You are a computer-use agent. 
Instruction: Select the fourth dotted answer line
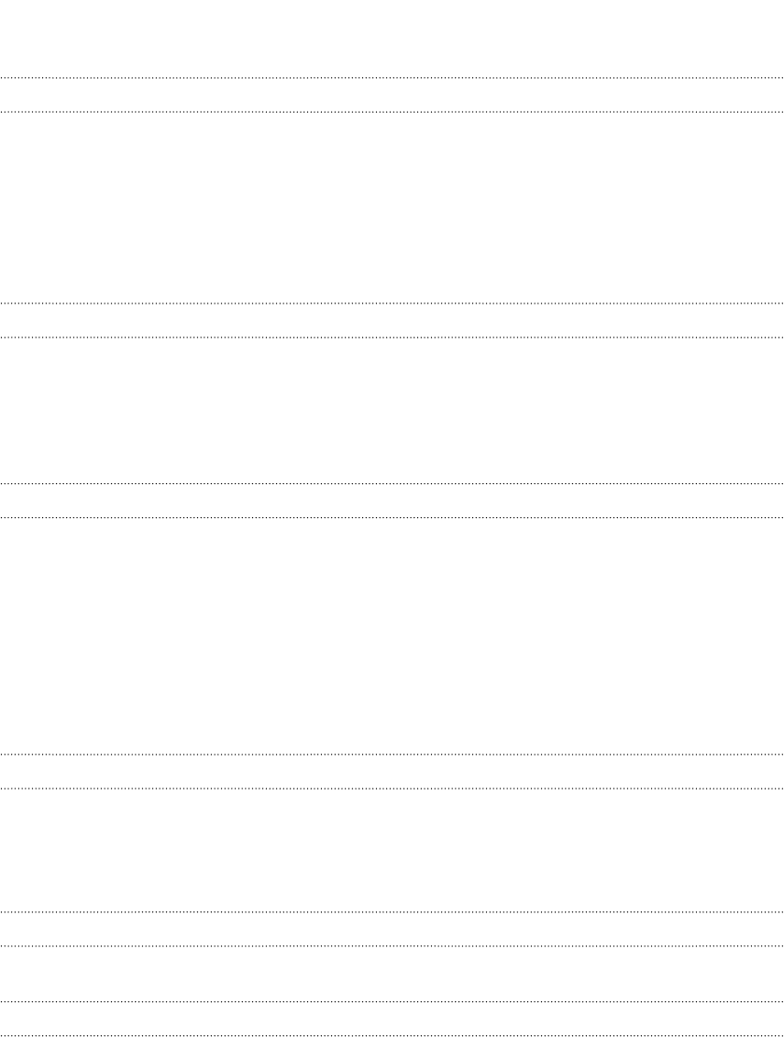pyautogui.click(x=392, y=337)
